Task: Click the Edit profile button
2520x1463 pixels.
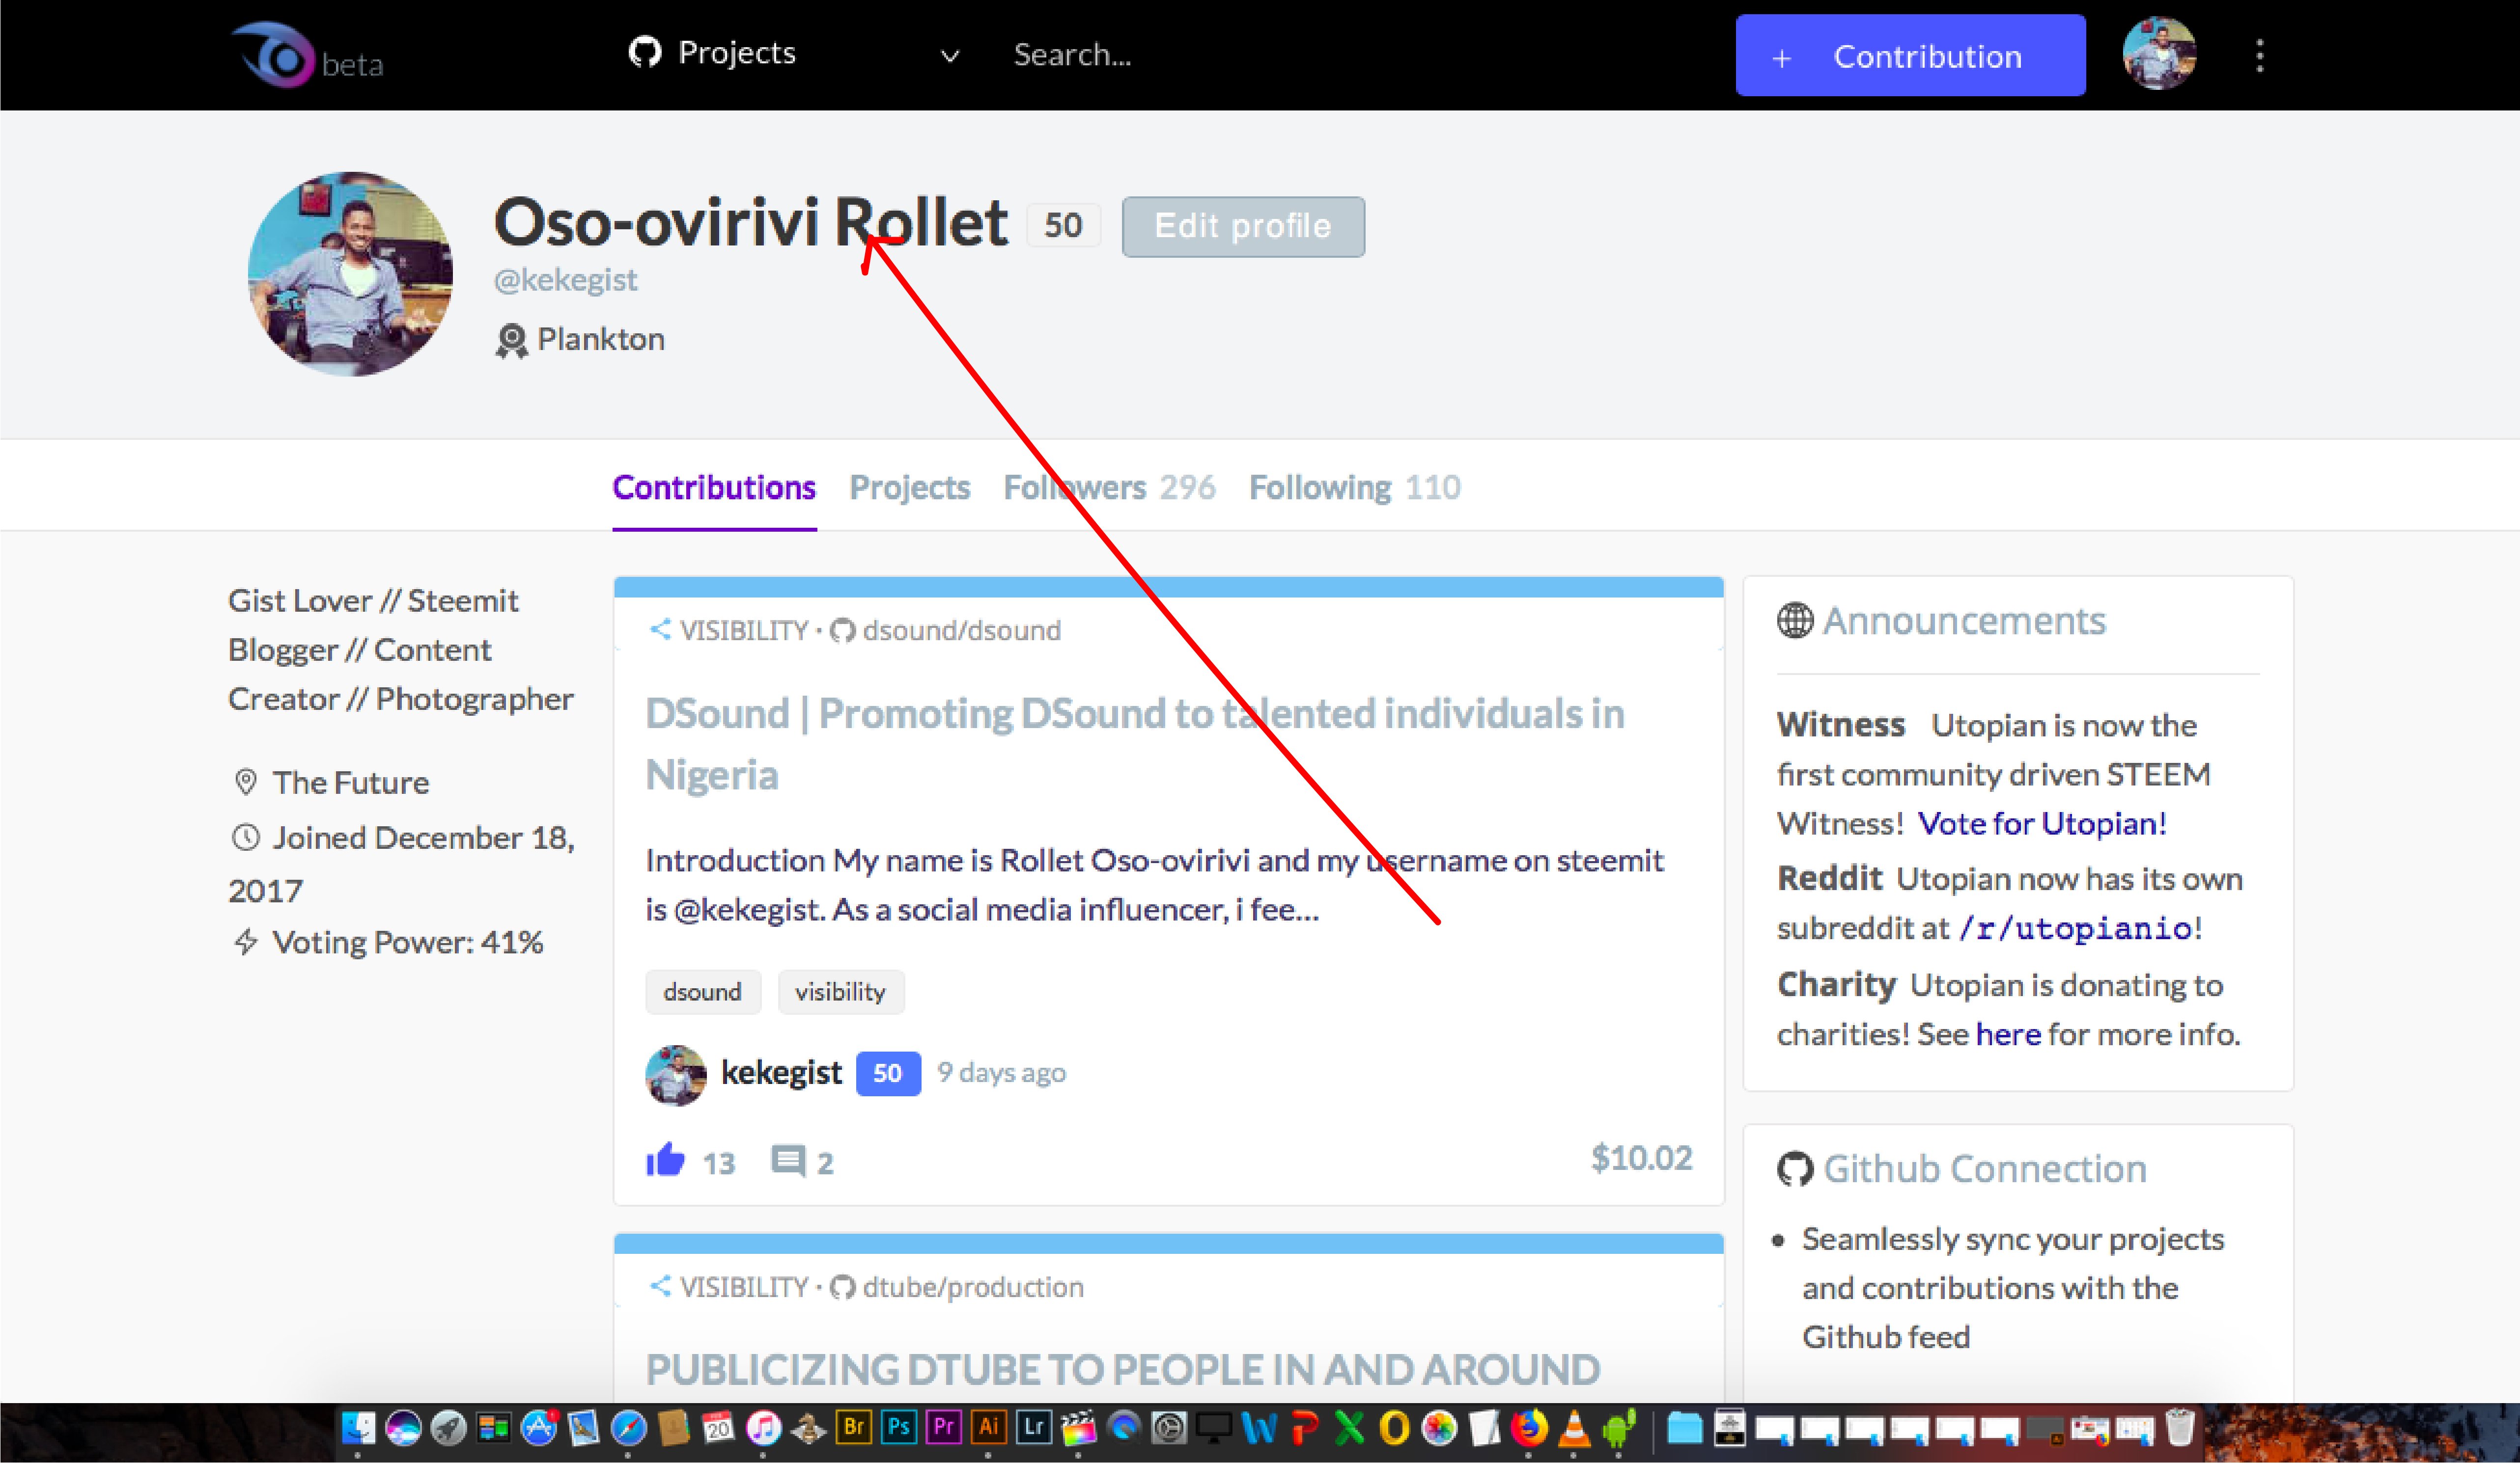Action: 1243,227
